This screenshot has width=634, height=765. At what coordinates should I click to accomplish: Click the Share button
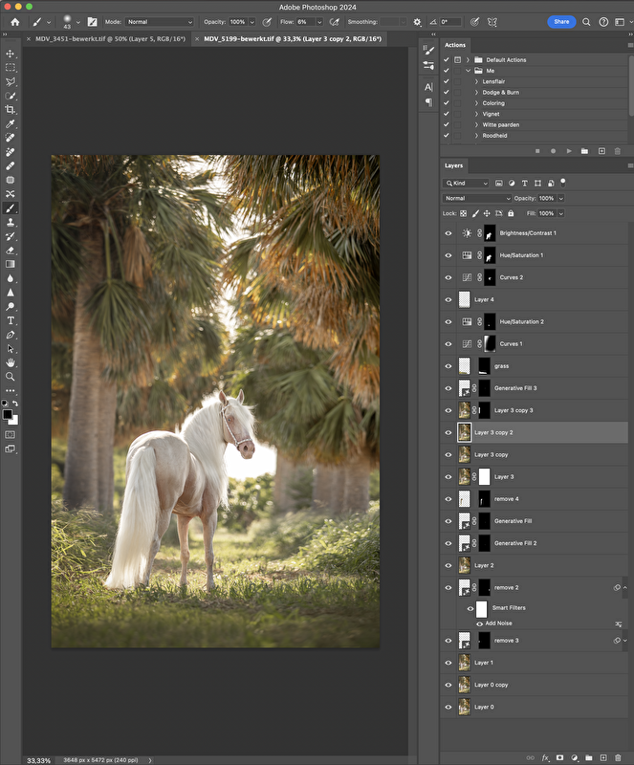pos(561,21)
